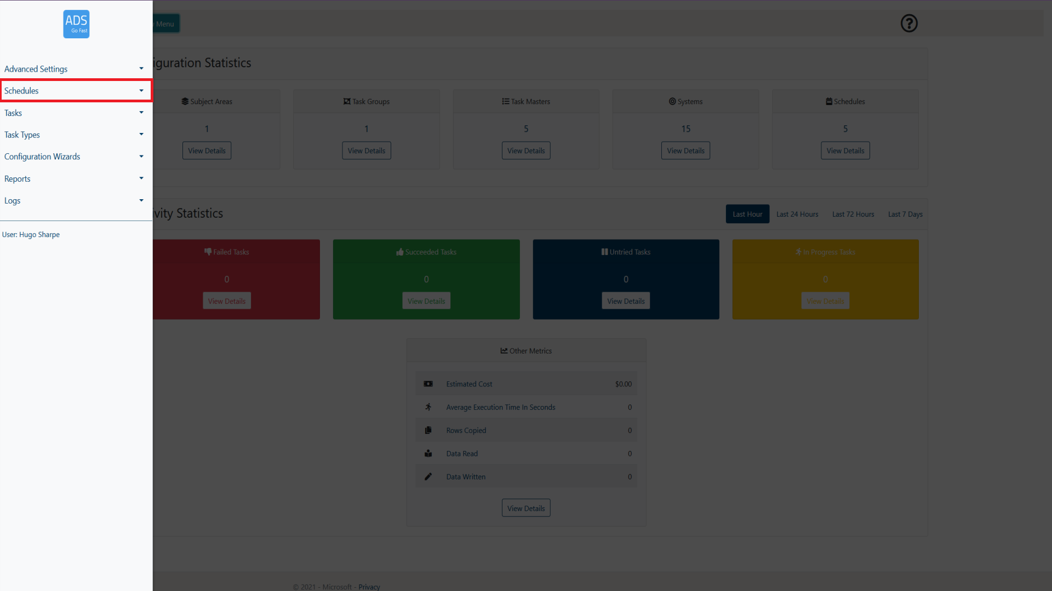
Task: Click the Data Read icon
Action: point(428,454)
